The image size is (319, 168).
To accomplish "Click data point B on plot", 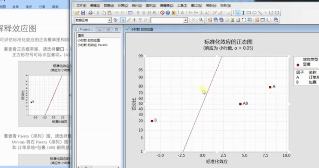I will pos(152,121).
